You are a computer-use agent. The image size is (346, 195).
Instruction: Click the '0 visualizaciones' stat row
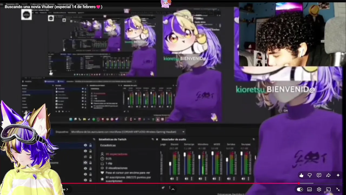click(x=117, y=168)
